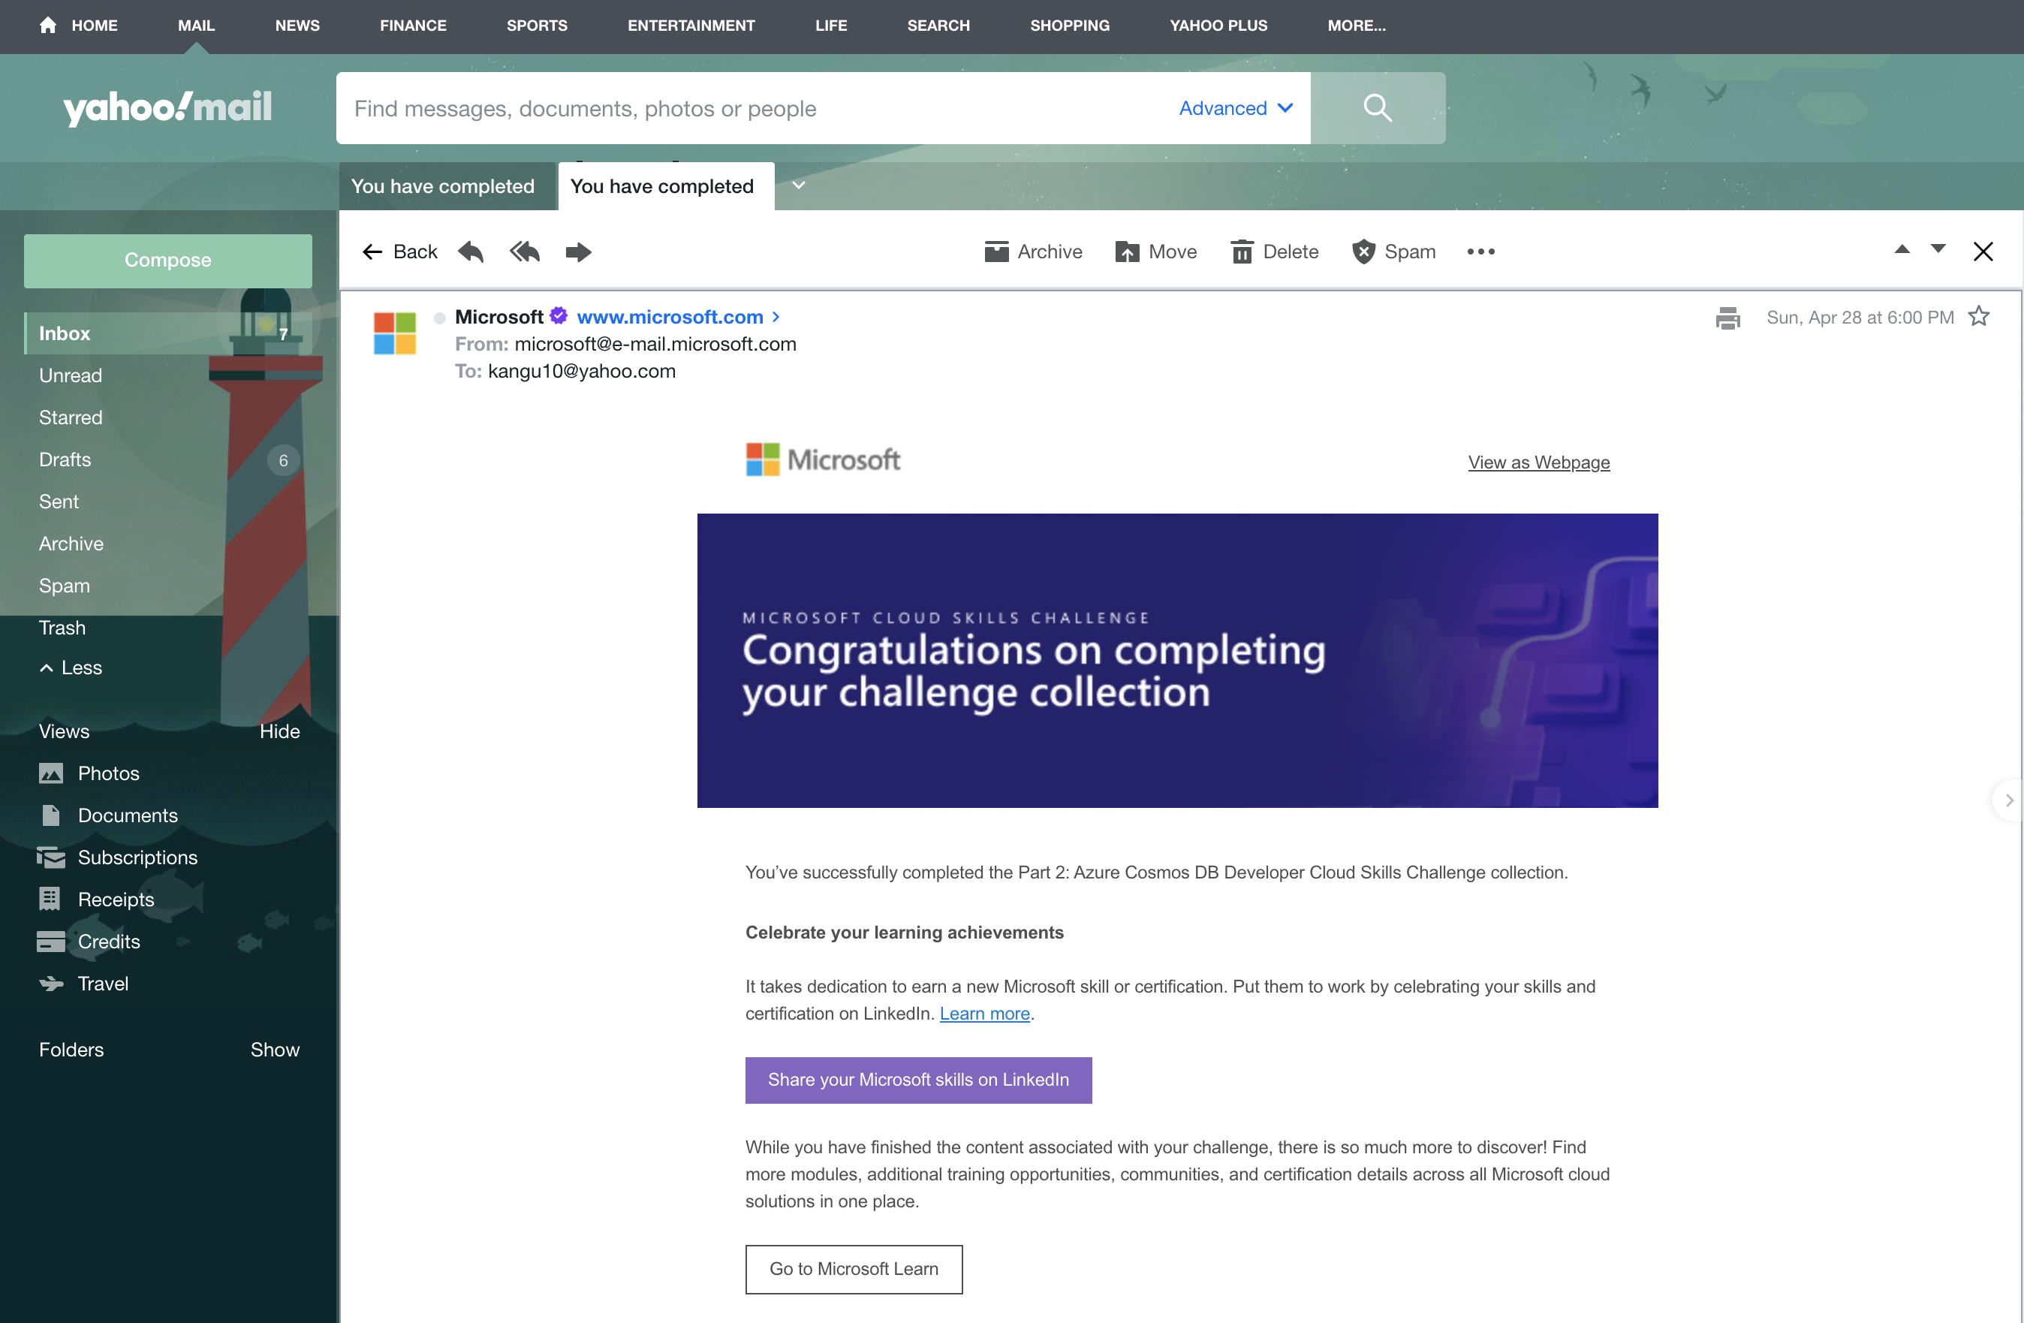Click the Forward arrow icon
Viewport: 2024px width, 1323px height.
(578, 252)
